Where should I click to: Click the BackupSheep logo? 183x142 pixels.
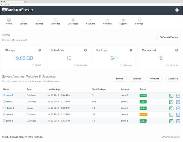pyautogui.click(x=17, y=10)
